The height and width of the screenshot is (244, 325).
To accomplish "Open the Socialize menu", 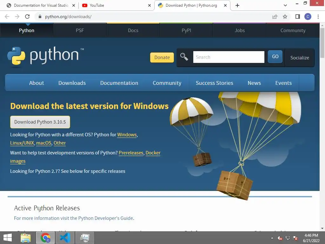I will click(x=300, y=58).
